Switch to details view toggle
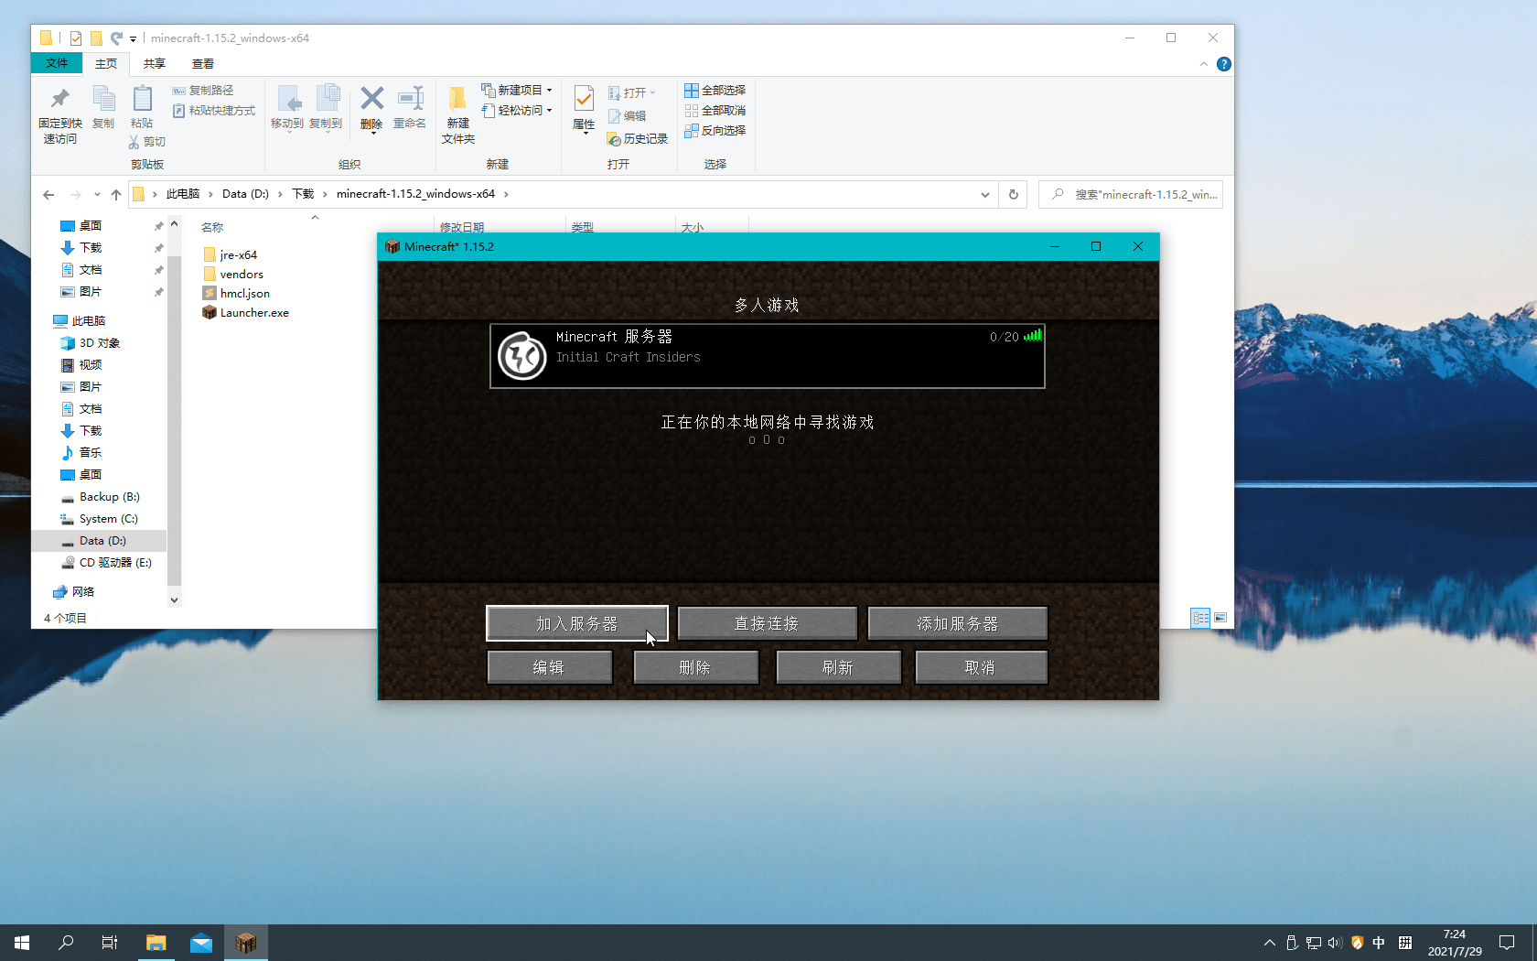Viewport: 1537px width, 961px height. tap(1200, 618)
